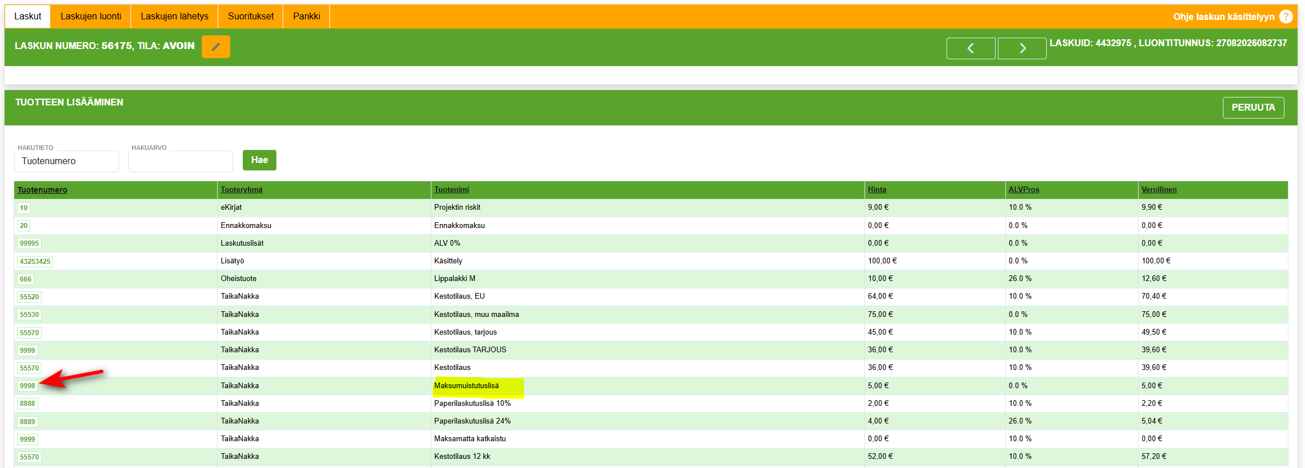Sort by the Tuoteryhmä column header

click(x=242, y=190)
